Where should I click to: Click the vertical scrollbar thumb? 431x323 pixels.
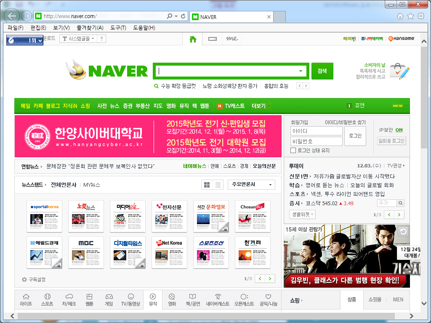[423, 98]
